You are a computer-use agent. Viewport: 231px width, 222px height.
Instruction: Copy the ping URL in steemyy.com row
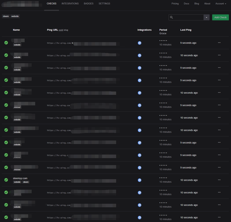(x=82, y=180)
